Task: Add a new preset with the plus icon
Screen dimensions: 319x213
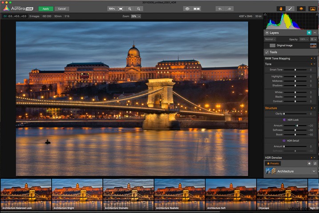Action: (x=309, y=164)
